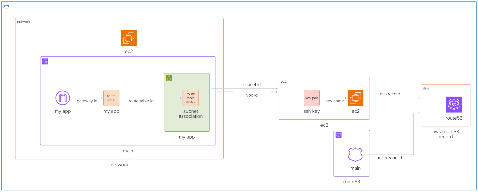Screen dimensions: 478x192
Task: Select the internet gateway arch icon
Action: [63, 98]
